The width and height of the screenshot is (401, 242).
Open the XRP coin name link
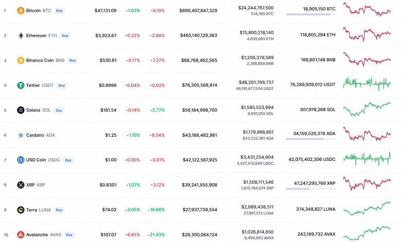coord(30,185)
